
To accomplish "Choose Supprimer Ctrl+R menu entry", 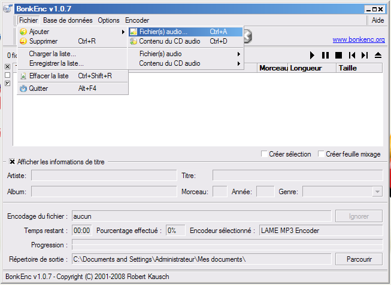I will (72, 41).
